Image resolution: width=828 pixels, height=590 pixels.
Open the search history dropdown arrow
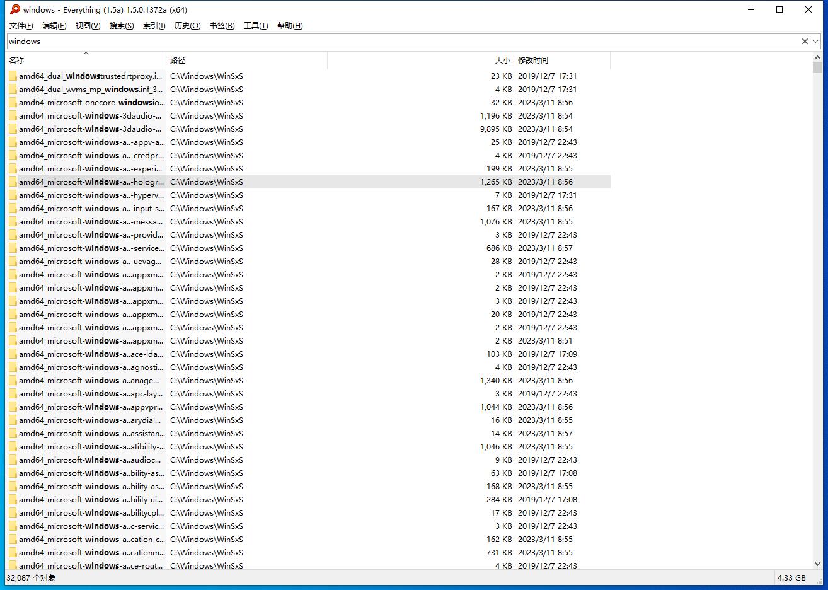[x=816, y=42]
